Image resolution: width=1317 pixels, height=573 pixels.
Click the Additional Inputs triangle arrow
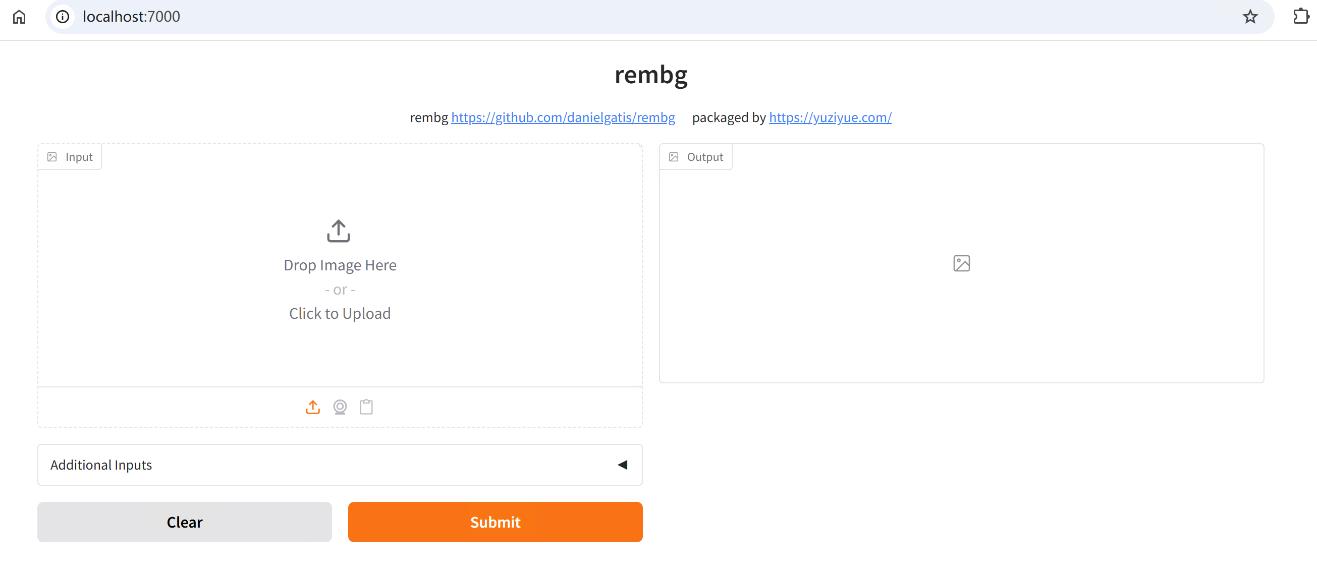click(x=622, y=465)
